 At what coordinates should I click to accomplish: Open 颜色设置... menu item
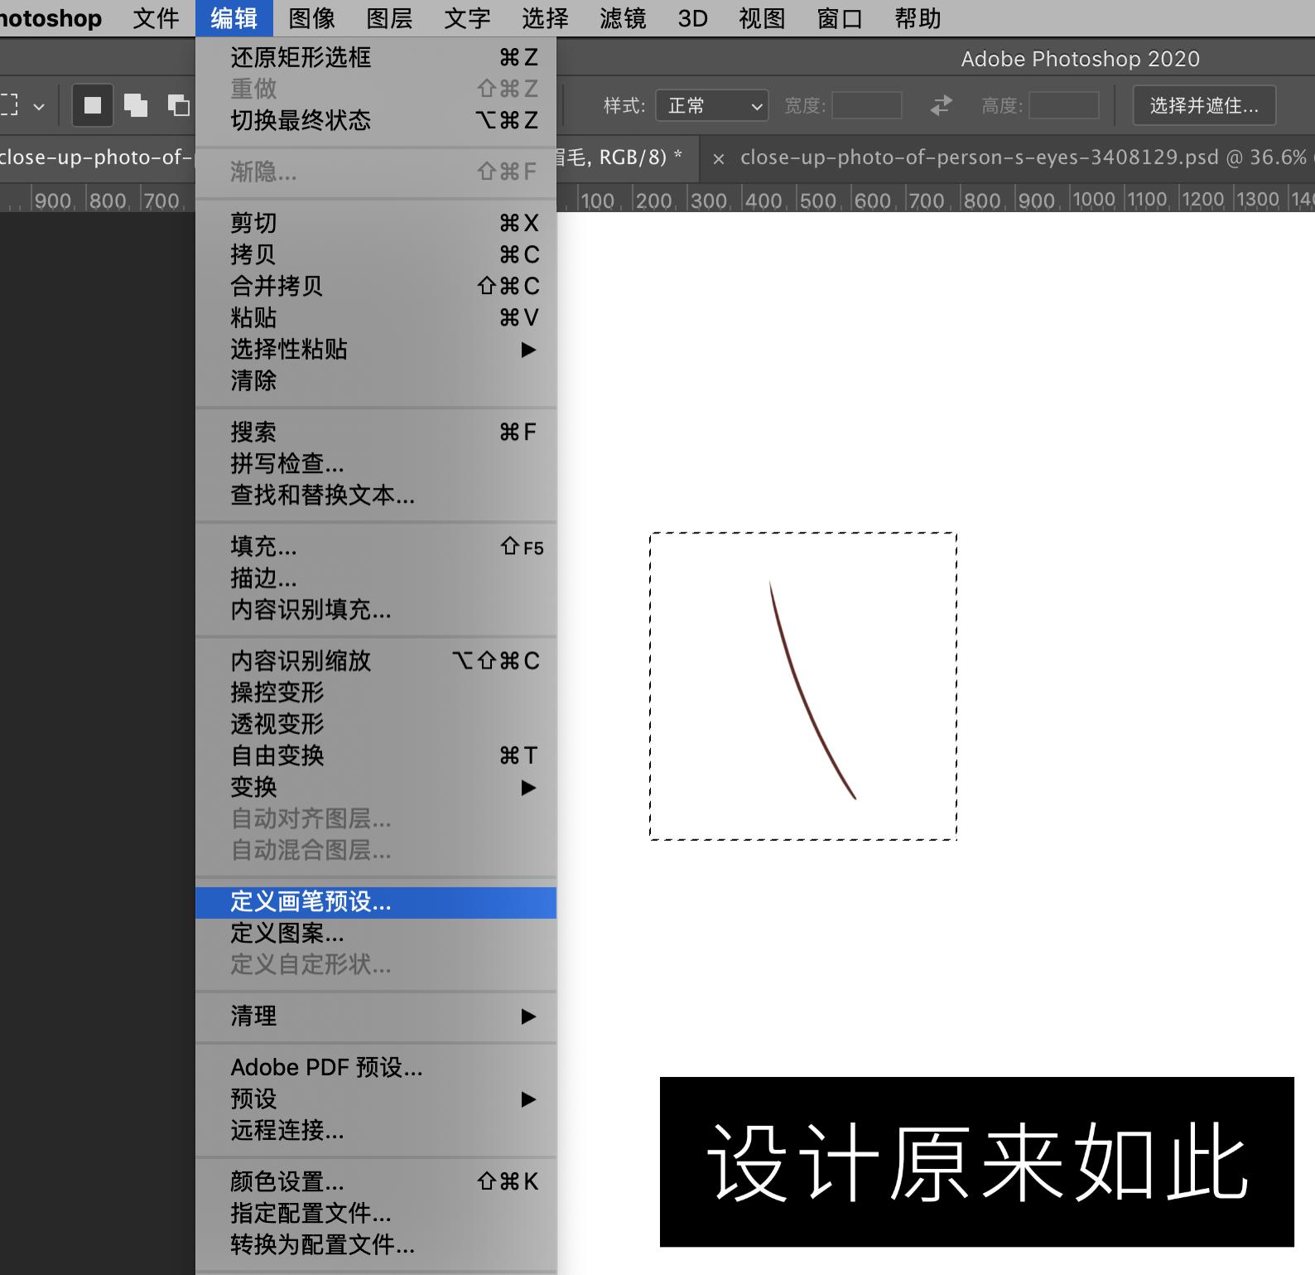(376, 1181)
